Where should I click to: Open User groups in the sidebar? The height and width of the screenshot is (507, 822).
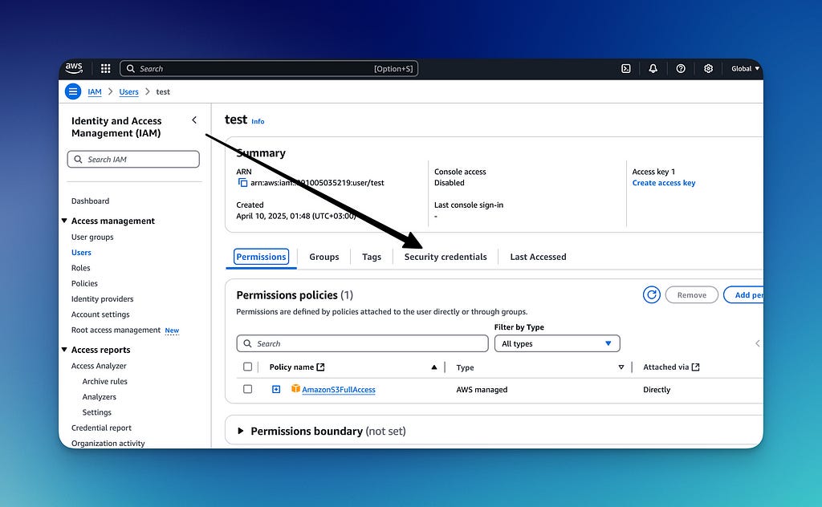click(92, 237)
